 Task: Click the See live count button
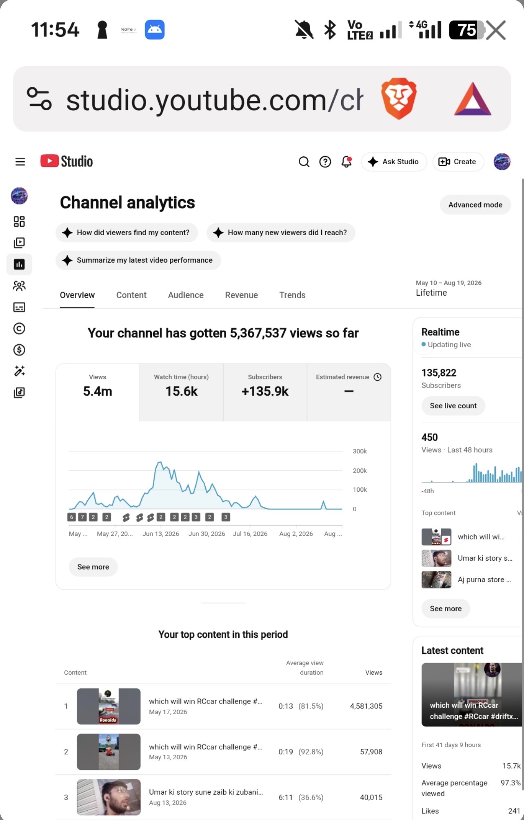[453, 406]
